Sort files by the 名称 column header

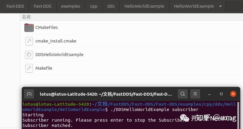pyautogui.click(x=26, y=17)
